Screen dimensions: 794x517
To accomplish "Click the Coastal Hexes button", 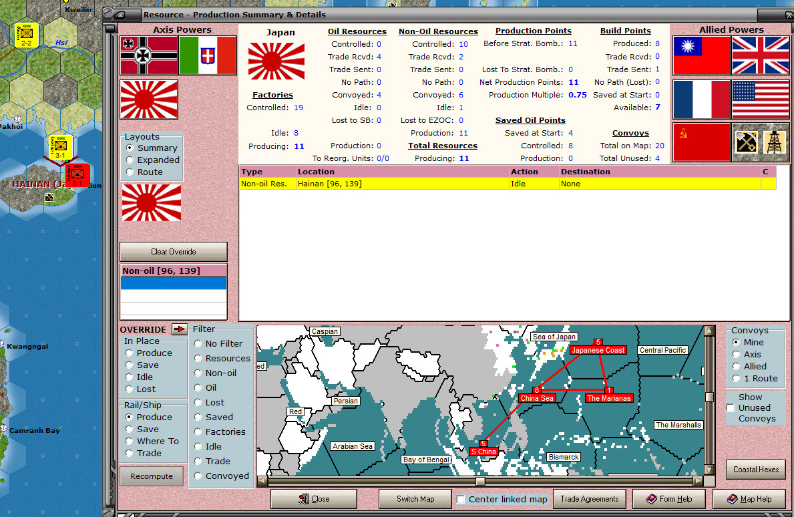I will (756, 470).
